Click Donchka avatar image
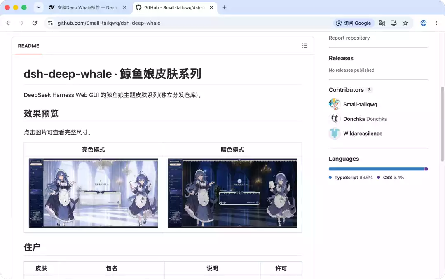 tap(334, 119)
